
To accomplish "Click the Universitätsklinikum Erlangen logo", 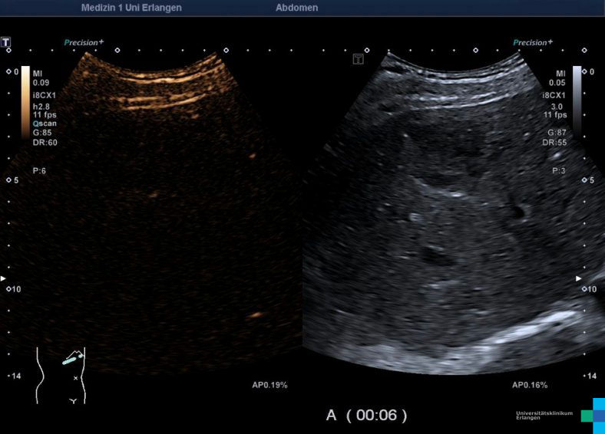I will point(560,416).
